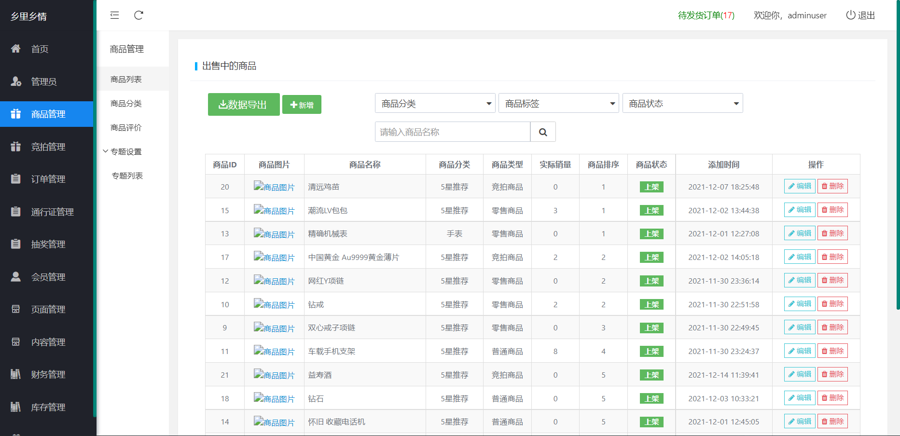Go to 会员管理 in sidebar
The height and width of the screenshot is (436, 900).
tap(46, 277)
